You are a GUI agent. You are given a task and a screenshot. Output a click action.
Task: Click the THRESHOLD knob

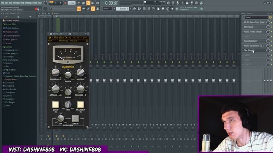(55, 73)
